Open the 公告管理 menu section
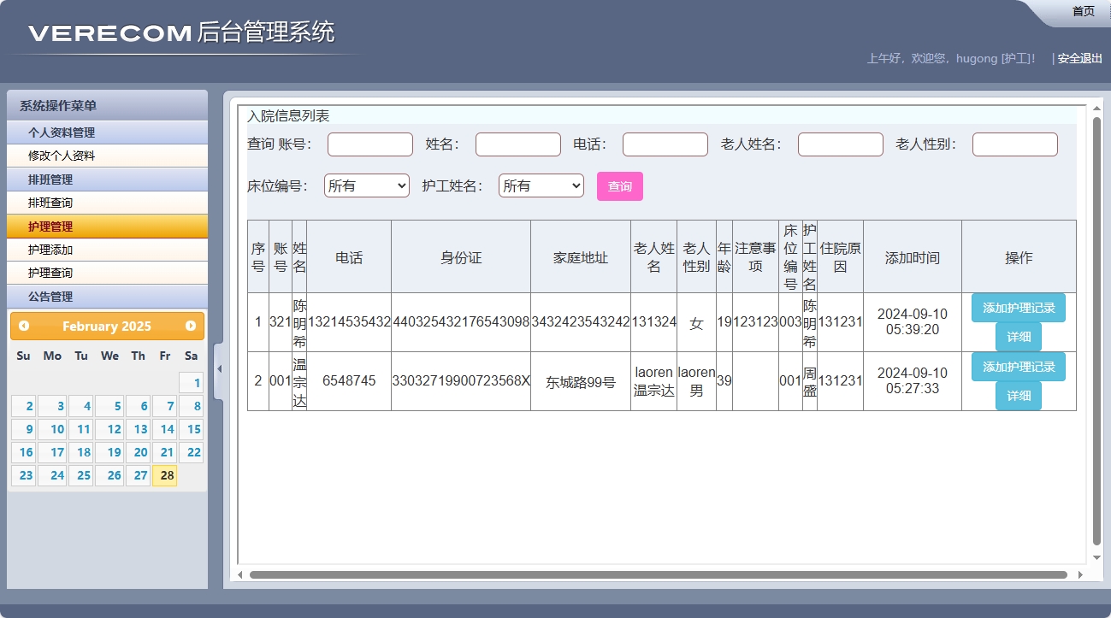 [106, 297]
